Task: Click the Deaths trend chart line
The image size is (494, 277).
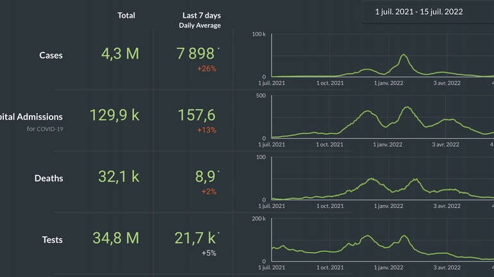Action: (x=383, y=189)
